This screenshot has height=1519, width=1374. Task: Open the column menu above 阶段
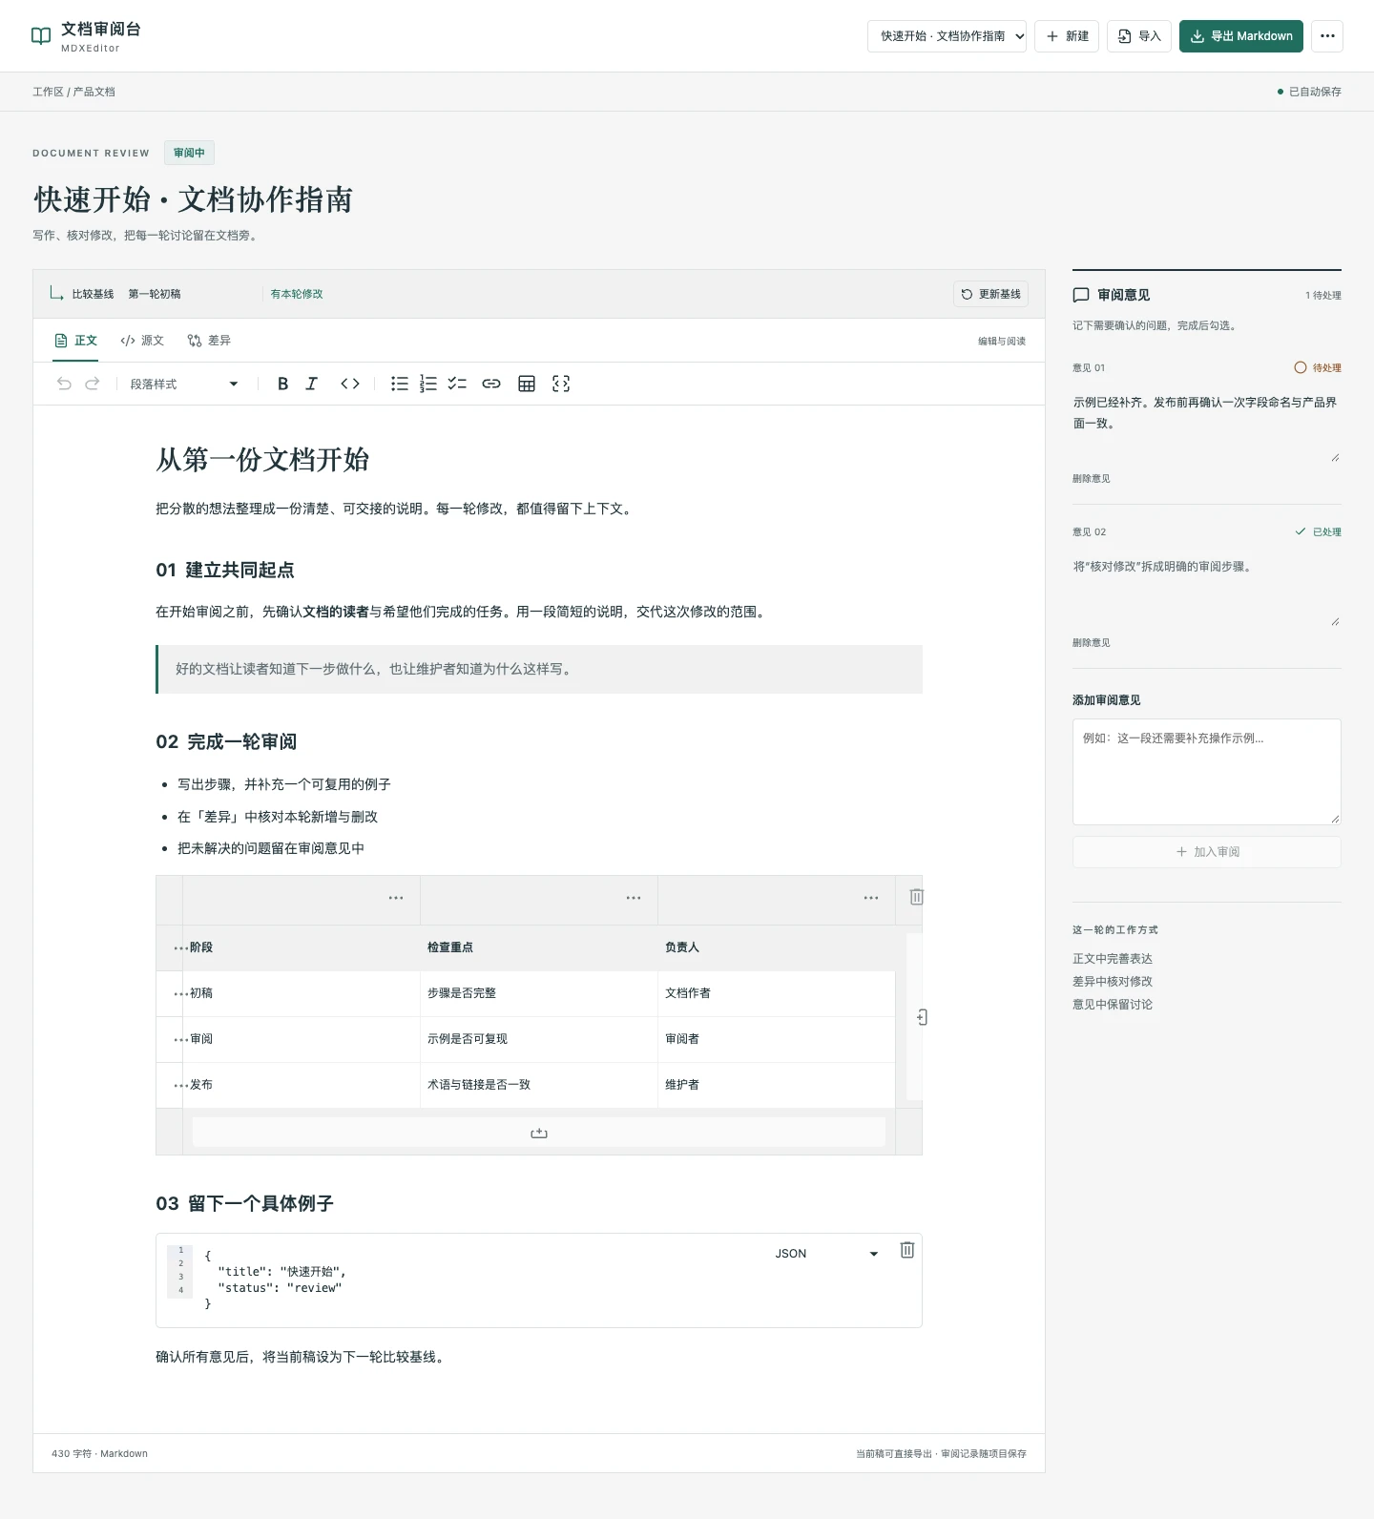[x=396, y=898]
